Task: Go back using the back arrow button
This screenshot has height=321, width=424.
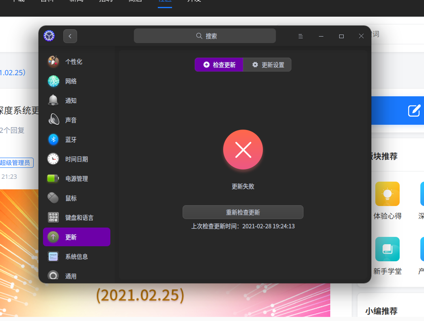Action: tap(70, 36)
